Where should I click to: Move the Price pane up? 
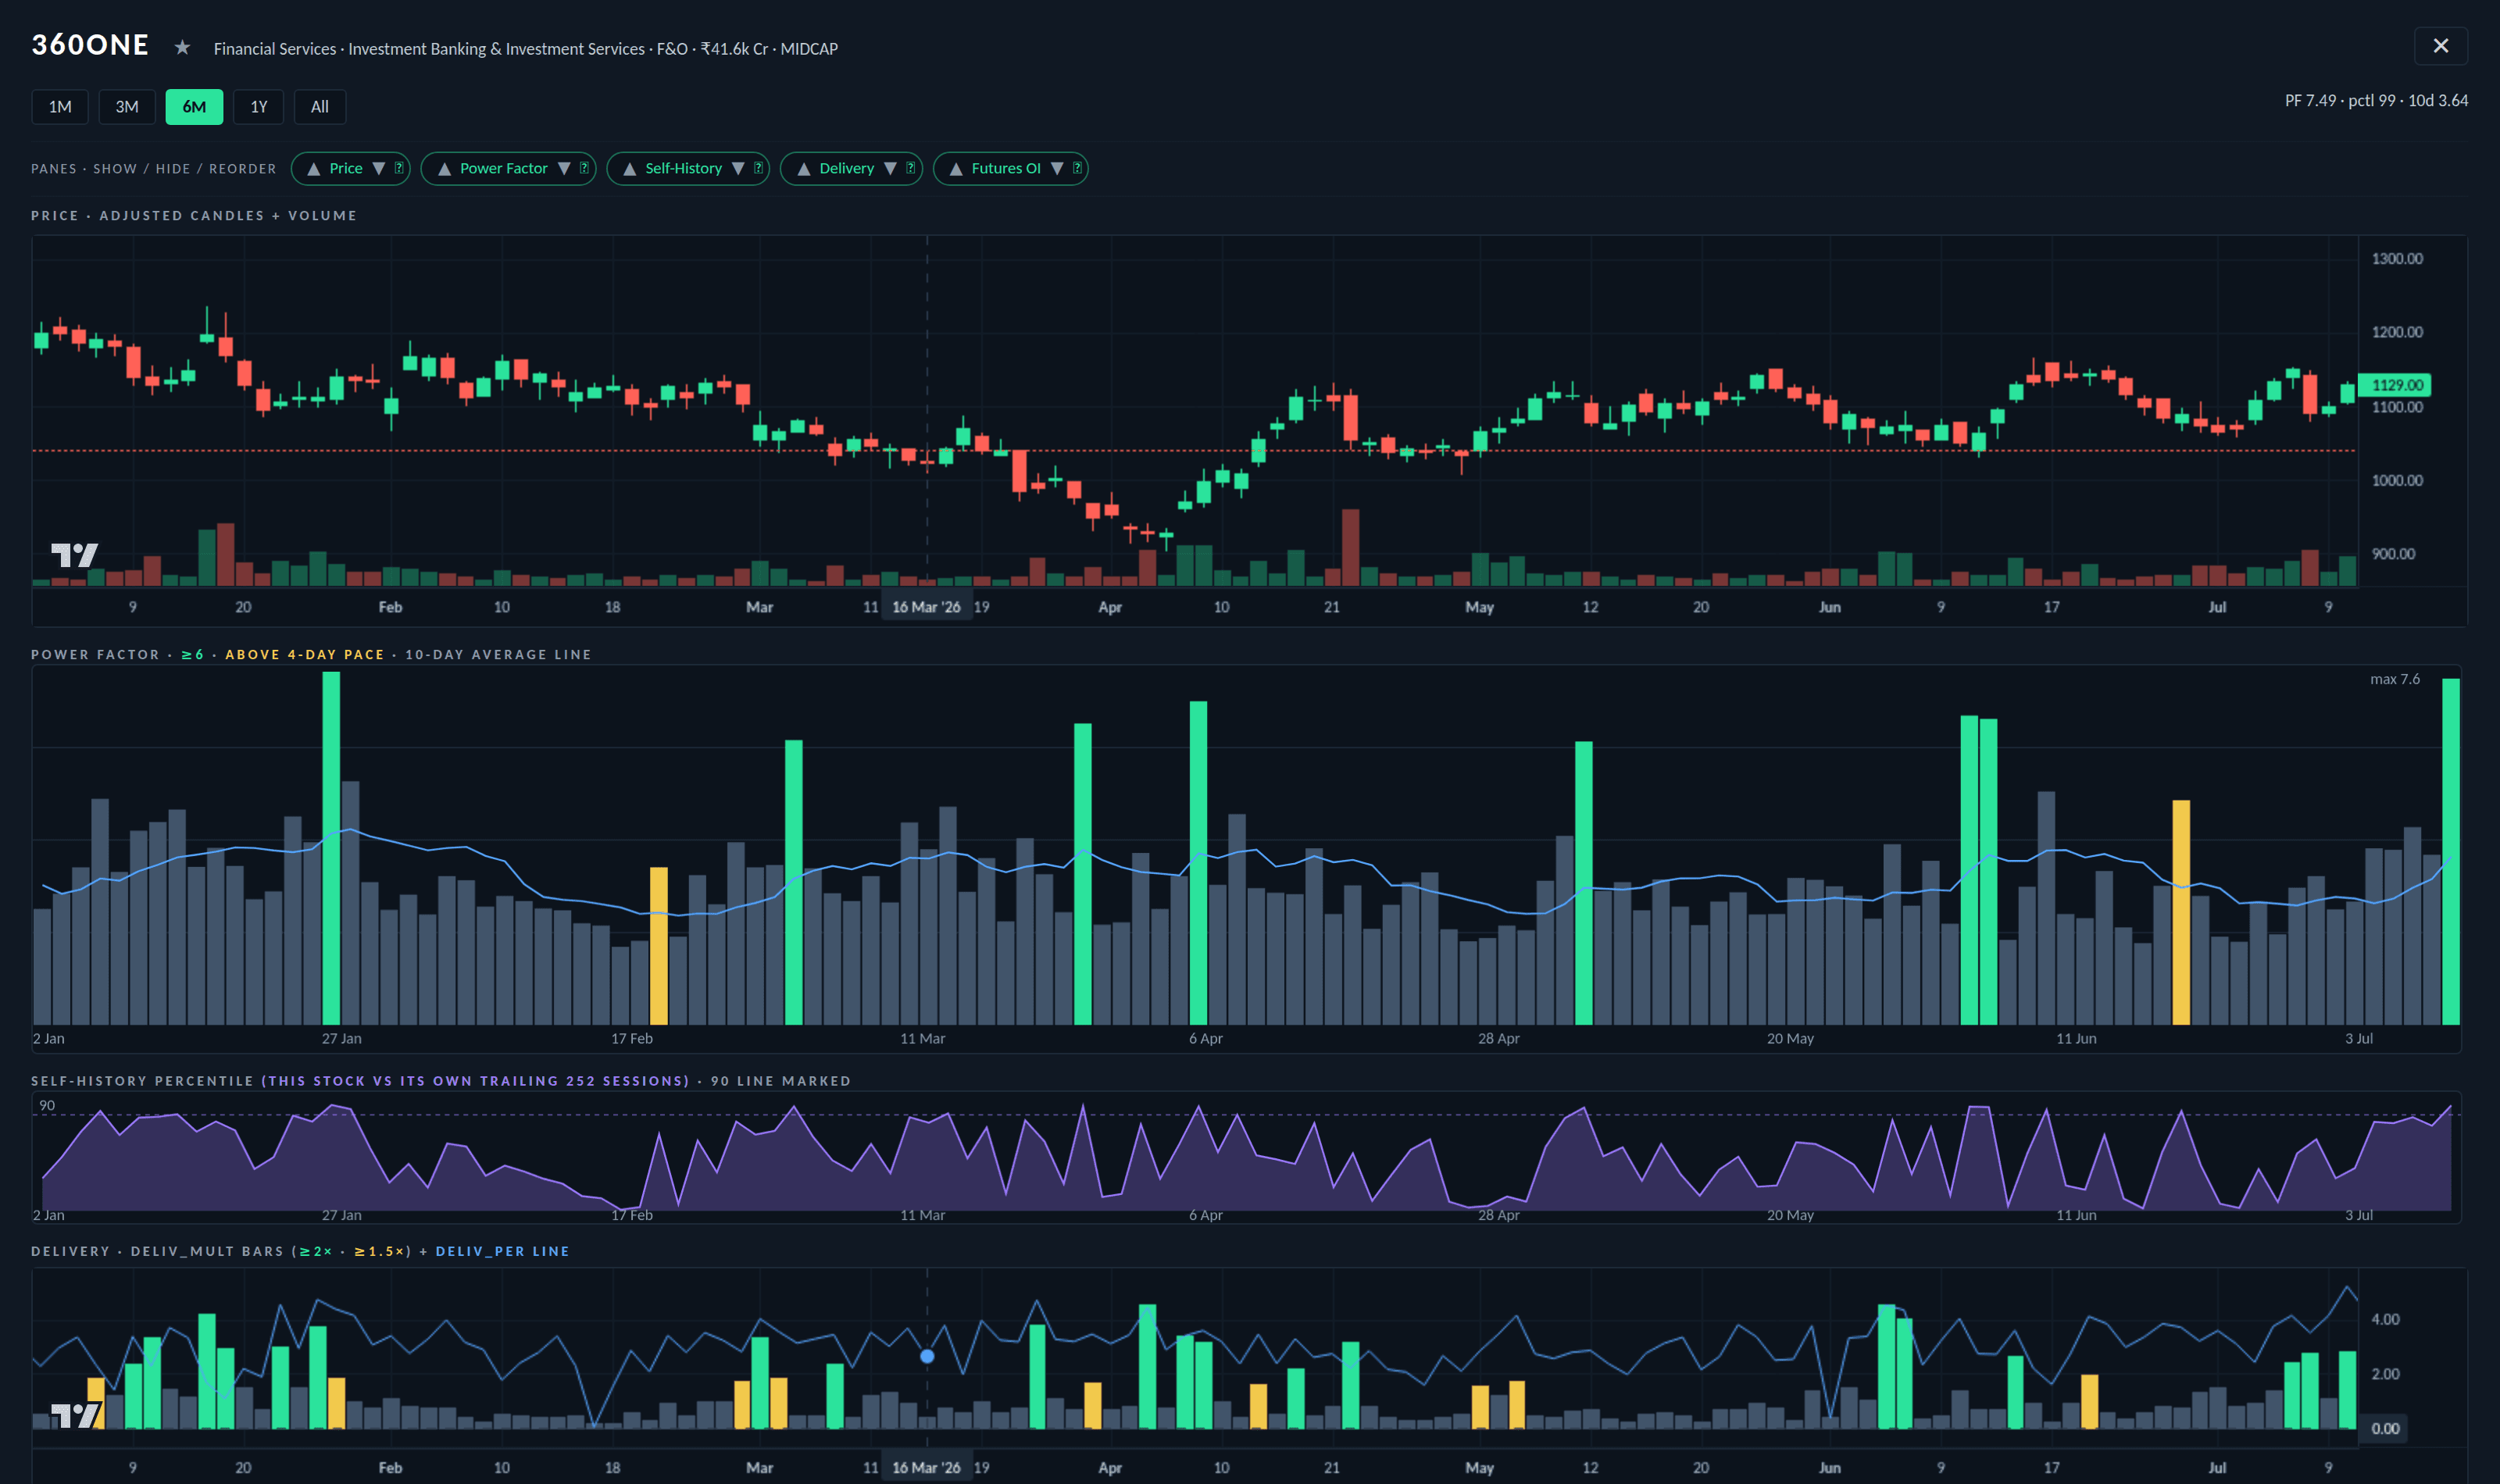[x=313, y=168]
